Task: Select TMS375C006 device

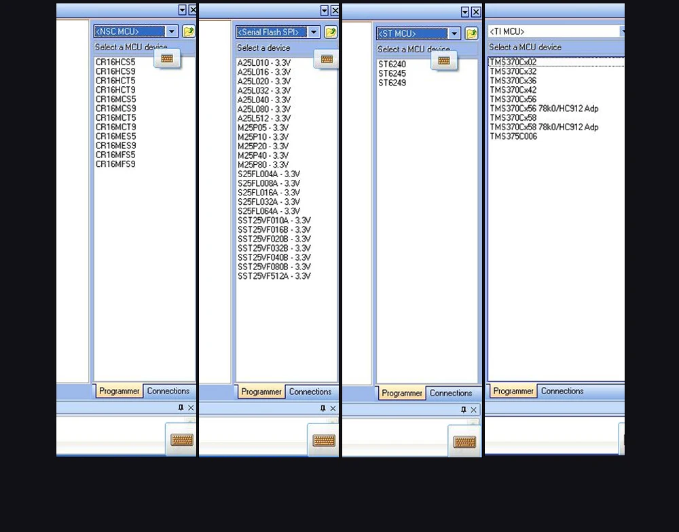Action: pyautogui.click(x=513, y=136)
